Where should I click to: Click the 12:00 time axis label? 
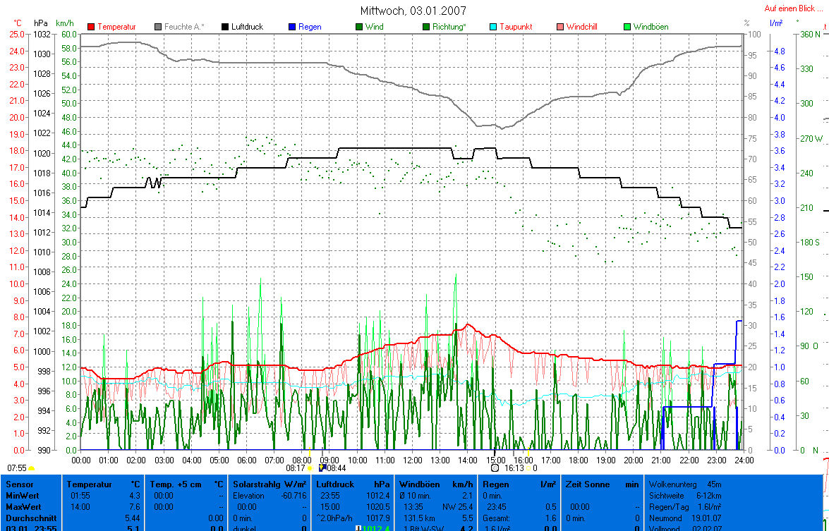(x=412, y=460)
